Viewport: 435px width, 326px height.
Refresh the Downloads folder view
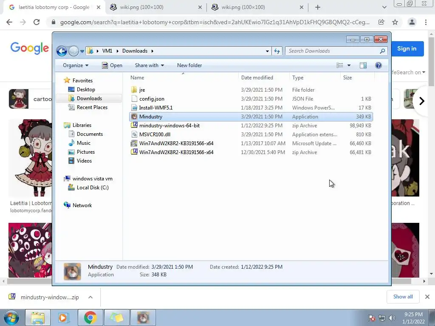coord(277,51)
